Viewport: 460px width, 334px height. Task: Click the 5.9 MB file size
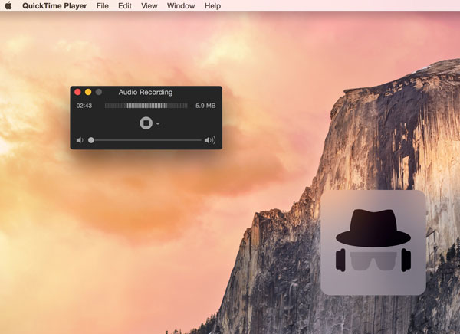(205, 106)
